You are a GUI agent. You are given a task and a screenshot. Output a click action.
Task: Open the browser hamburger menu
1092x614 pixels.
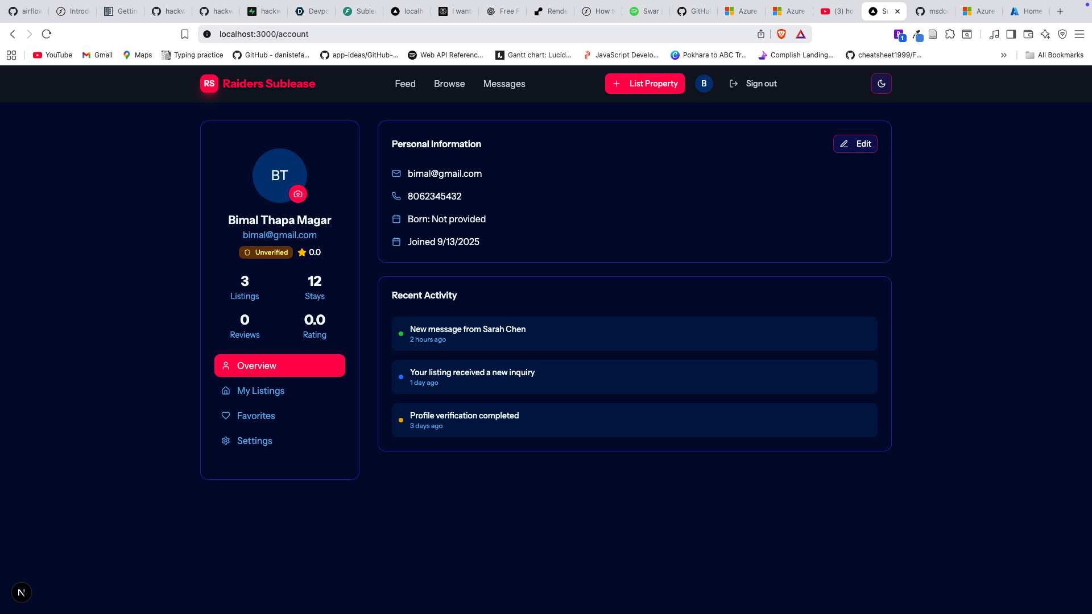(x=1079, y=34)
